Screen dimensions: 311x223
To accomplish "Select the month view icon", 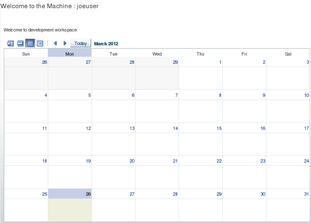I will point(30,43).
